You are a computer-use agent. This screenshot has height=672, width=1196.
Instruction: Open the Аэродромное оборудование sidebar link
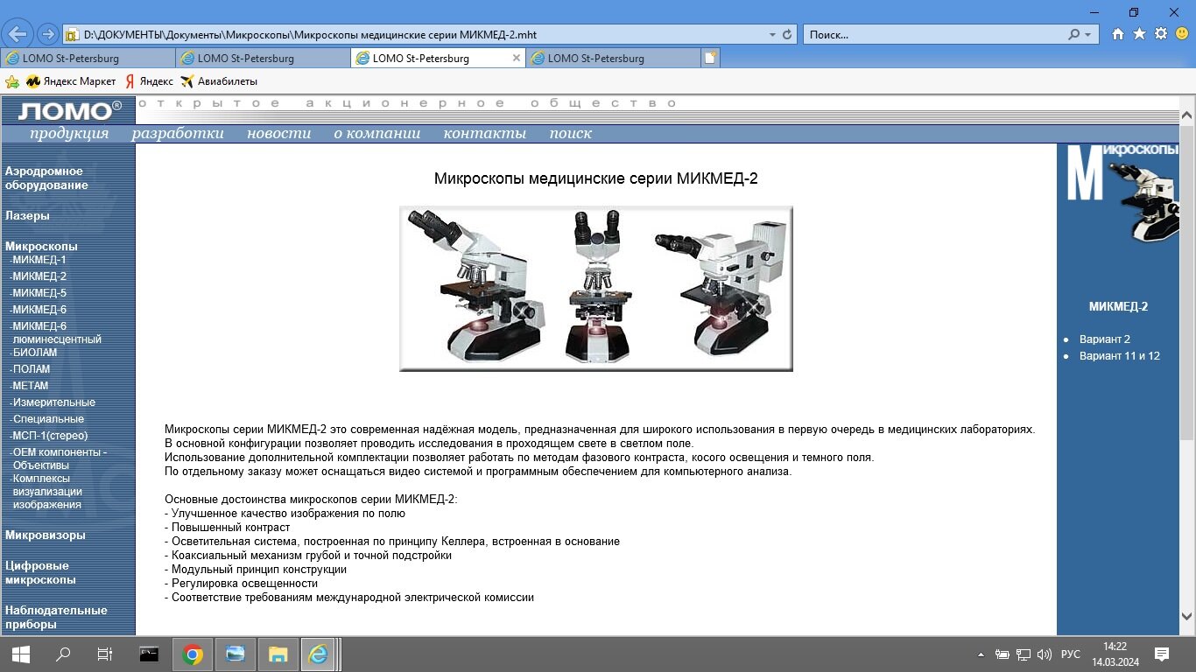point(46,178)
